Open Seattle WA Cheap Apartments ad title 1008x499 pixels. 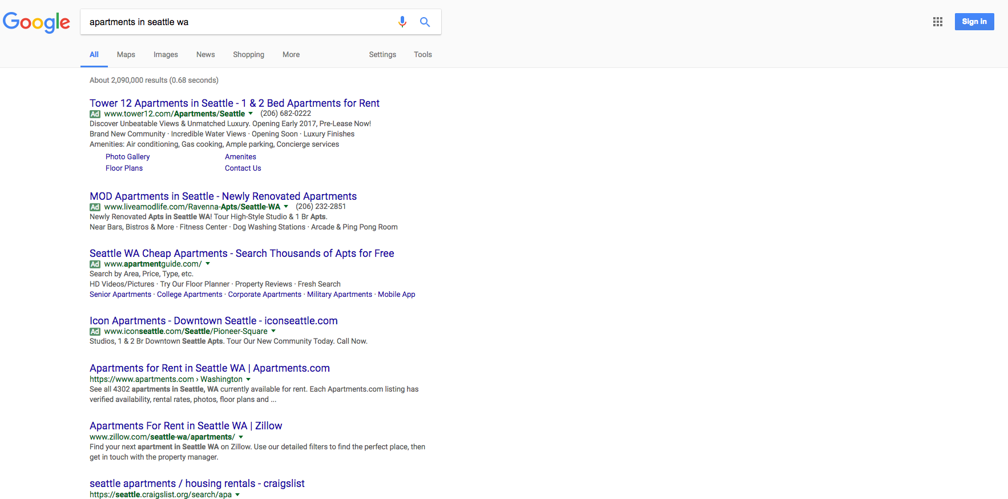point(242,253)
